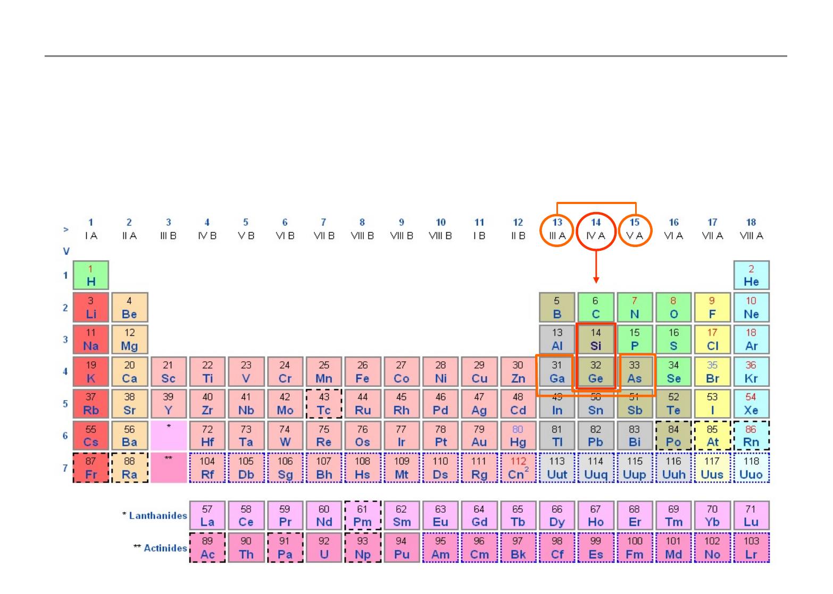Image resolution: width=833 pixels, height=594 pixels.
Task: Click the Hydrogen (H) element cell
Action: coord(91,276)
